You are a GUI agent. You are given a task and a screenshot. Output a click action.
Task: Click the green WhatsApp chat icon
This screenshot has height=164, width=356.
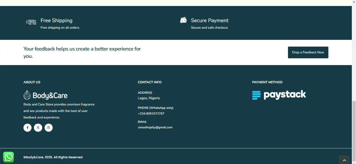8,157
